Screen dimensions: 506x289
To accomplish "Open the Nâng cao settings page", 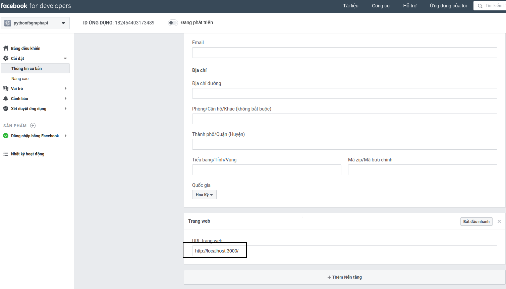I will 20,78.
